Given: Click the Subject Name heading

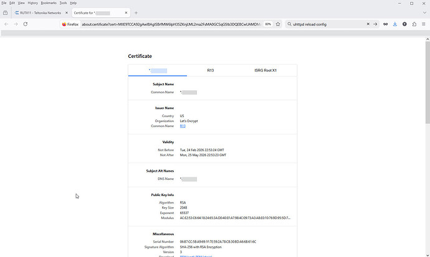Looking at the screenshot, I should tap(163, 84).
